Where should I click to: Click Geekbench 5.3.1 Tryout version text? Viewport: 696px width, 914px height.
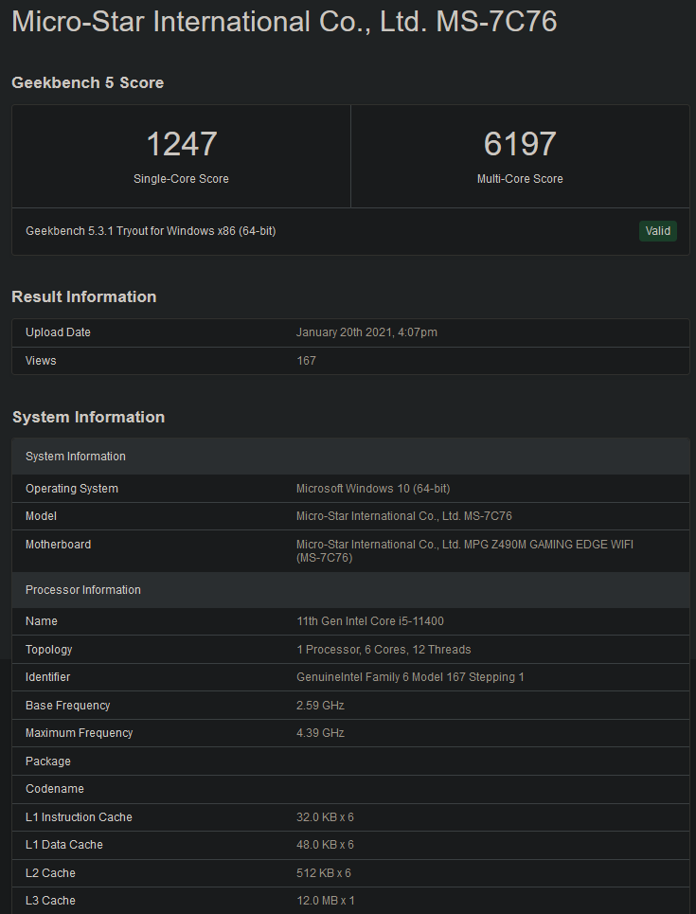click(x=151, y=231)
